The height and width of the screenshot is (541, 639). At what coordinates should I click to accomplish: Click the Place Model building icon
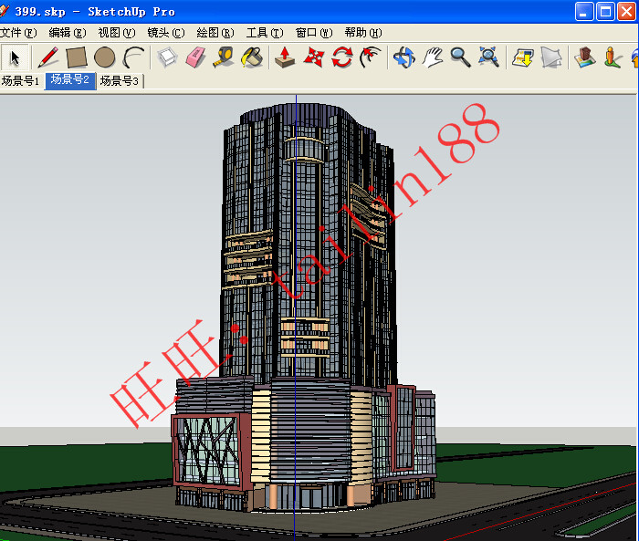click(x=585, y=57)
